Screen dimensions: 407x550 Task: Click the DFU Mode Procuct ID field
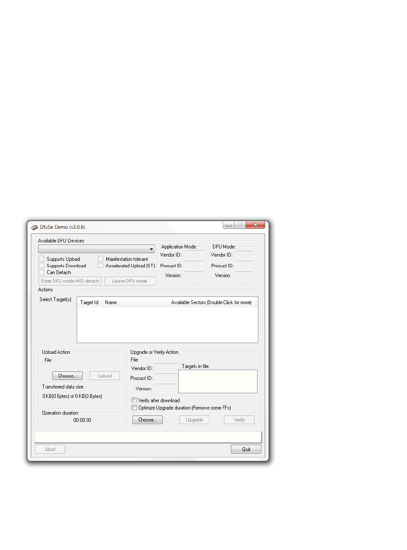pyautogui.click(x=244, y=266)
